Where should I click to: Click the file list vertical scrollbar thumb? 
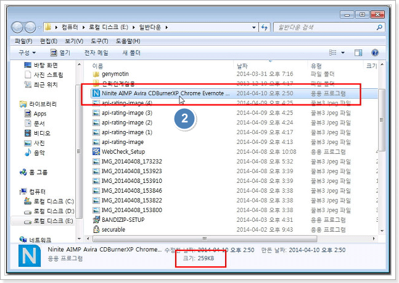tap(382, 120)
